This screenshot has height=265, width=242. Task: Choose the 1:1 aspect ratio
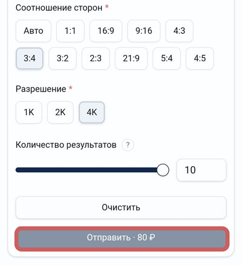(x=70, y=31)
